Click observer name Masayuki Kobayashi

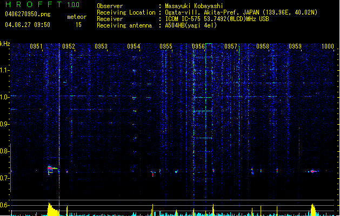(194, 6)
